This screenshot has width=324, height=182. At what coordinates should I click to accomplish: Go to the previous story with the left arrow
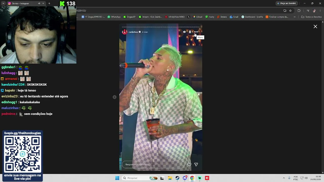[x=115, y=97]
